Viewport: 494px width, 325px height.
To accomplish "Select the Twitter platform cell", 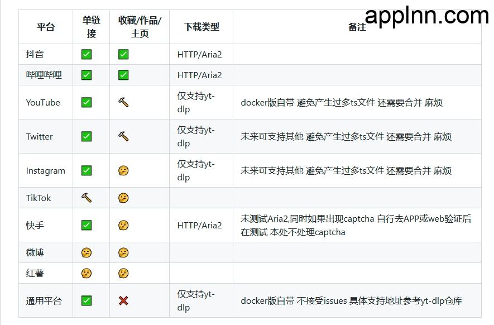I will [x=46, y=136].
